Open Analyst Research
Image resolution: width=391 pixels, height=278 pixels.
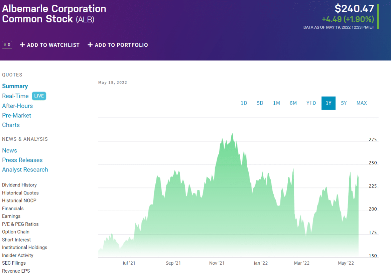tap(25, 169)
